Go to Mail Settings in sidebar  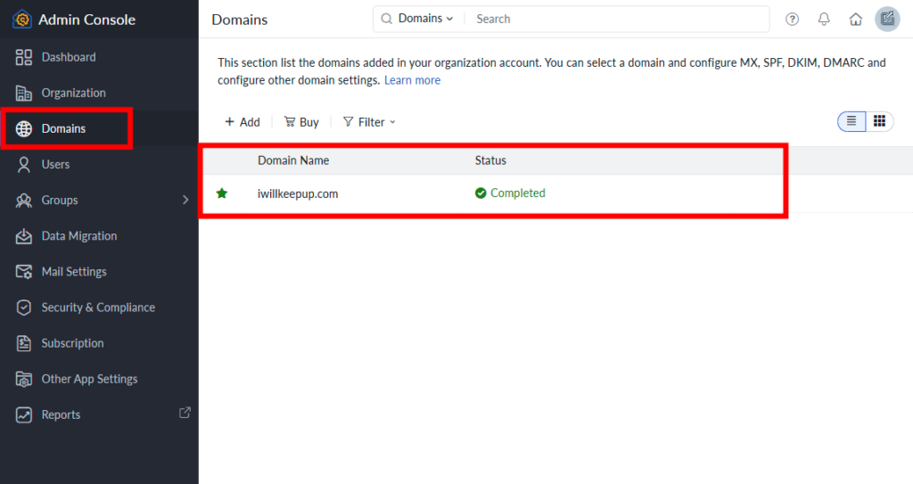(x=73, y=272)
